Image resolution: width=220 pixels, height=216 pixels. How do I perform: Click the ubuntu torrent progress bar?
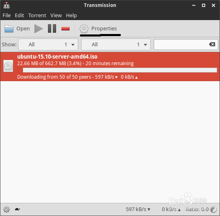click(x=117, y=70)
